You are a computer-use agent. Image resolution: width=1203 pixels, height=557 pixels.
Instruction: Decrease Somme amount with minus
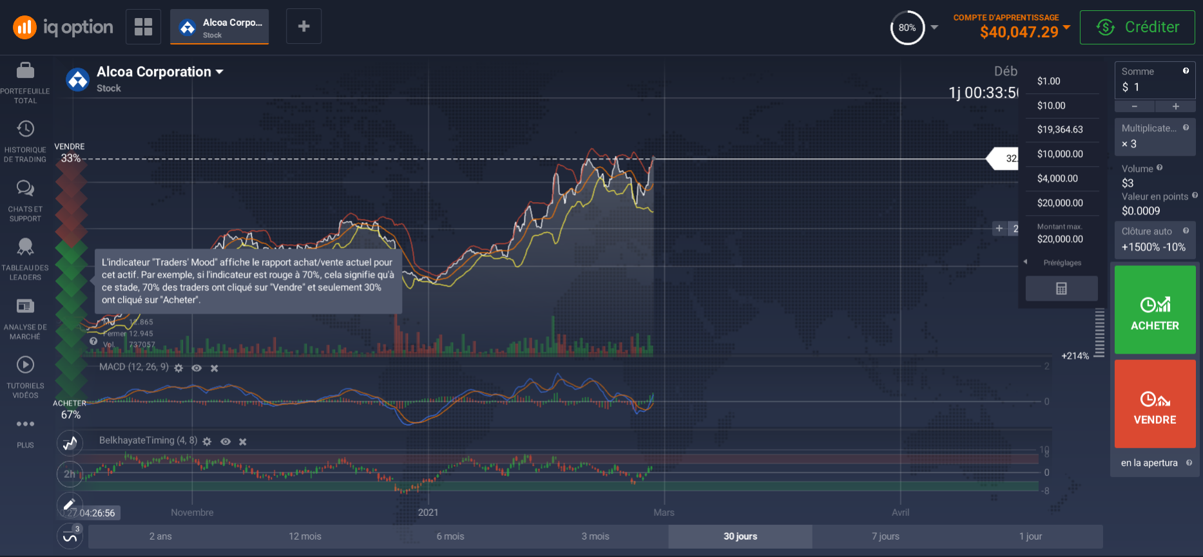1135,106
